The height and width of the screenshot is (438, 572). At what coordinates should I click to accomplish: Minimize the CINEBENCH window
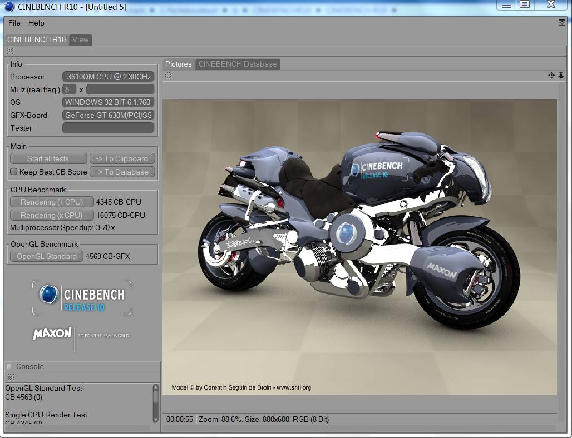(506, 5)
